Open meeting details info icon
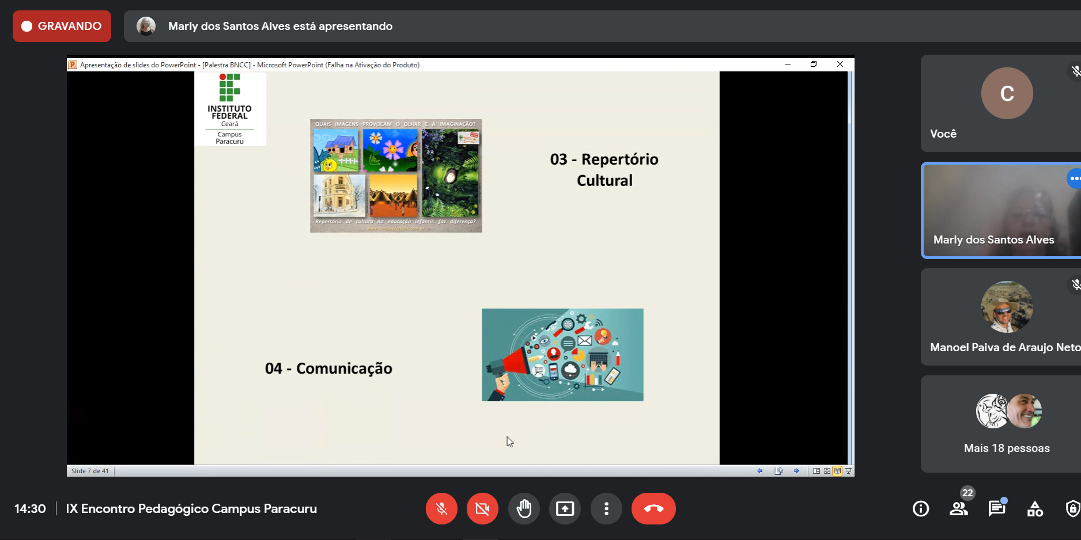This screenshot has width=1081, height=540. click(920, 509)
